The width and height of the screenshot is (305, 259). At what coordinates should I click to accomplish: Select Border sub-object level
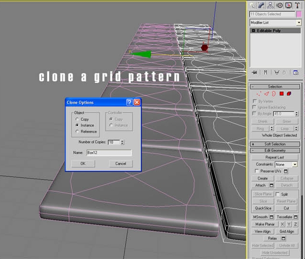[x=274, y=94]
